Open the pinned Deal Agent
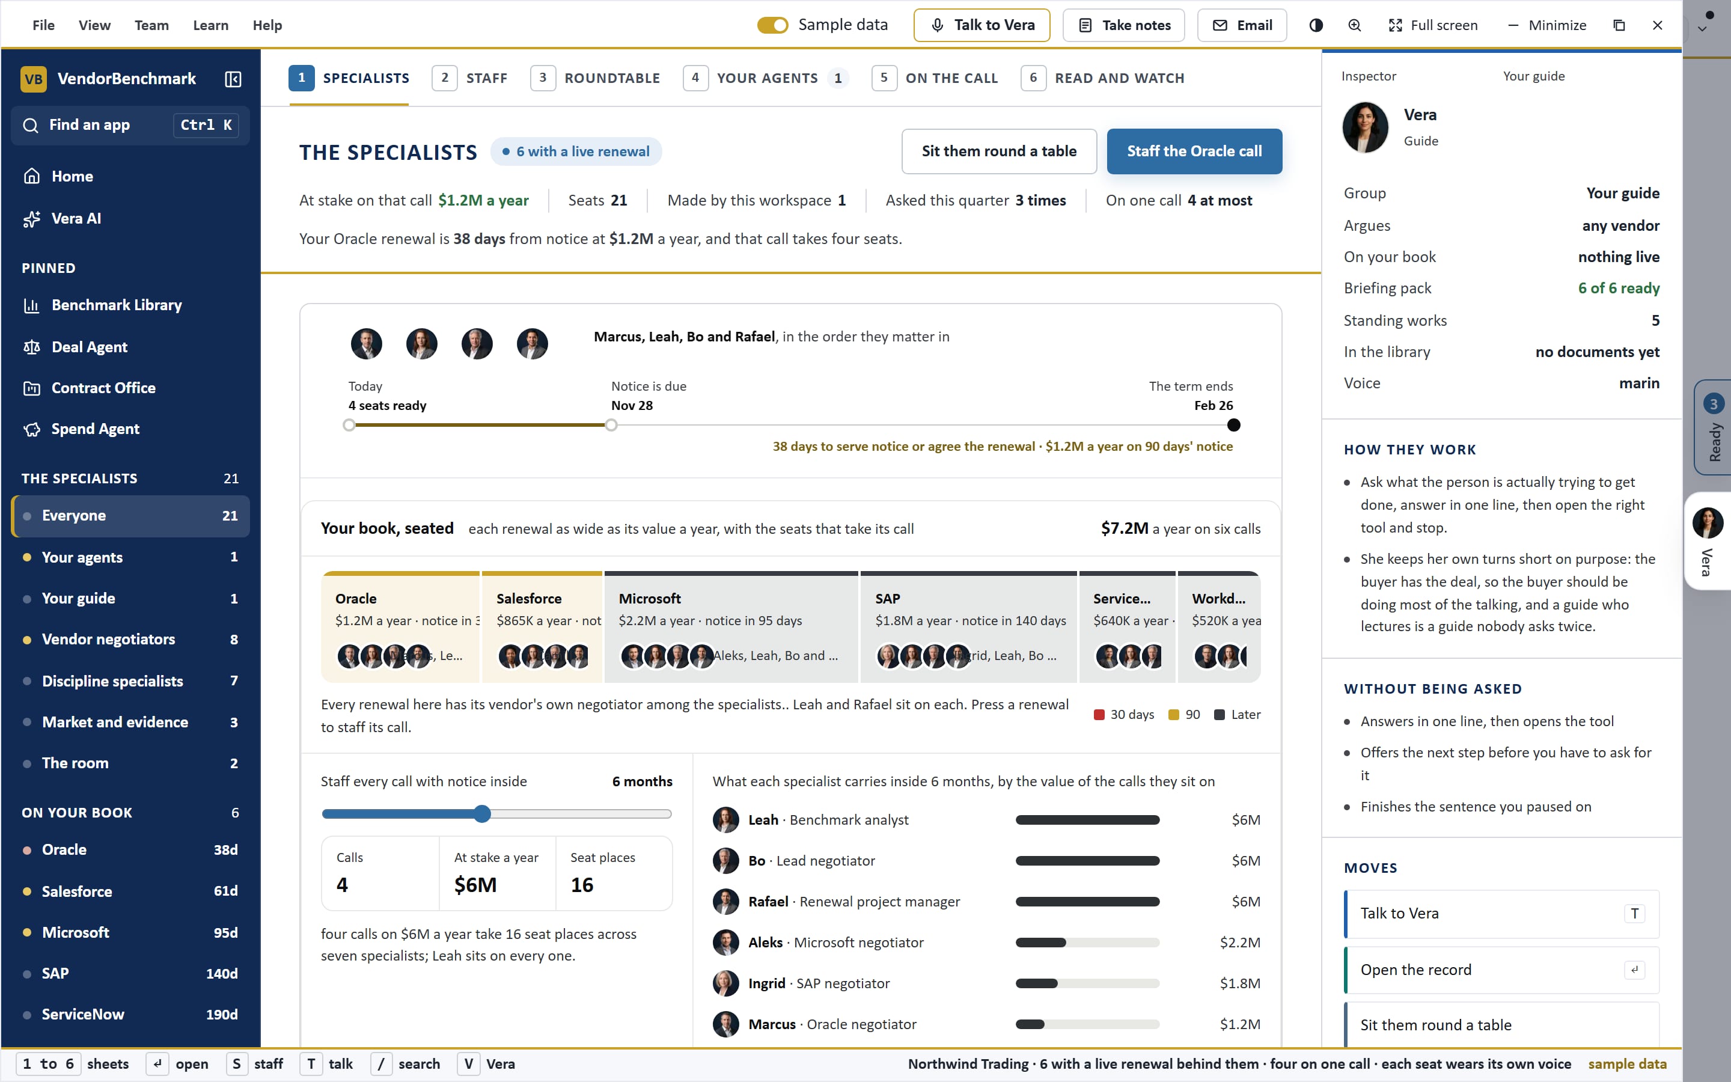The image size is (1731, 1082). point(130,347)
